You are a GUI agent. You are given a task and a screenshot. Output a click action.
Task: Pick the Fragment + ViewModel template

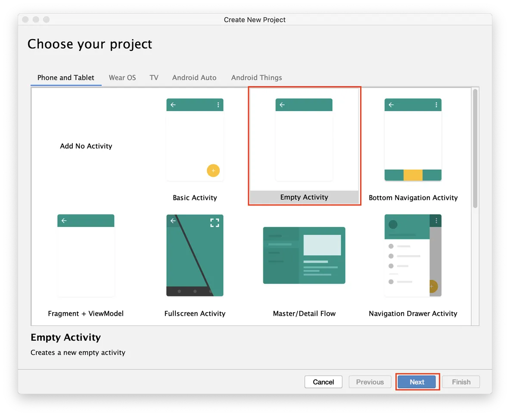coord(86,255)
